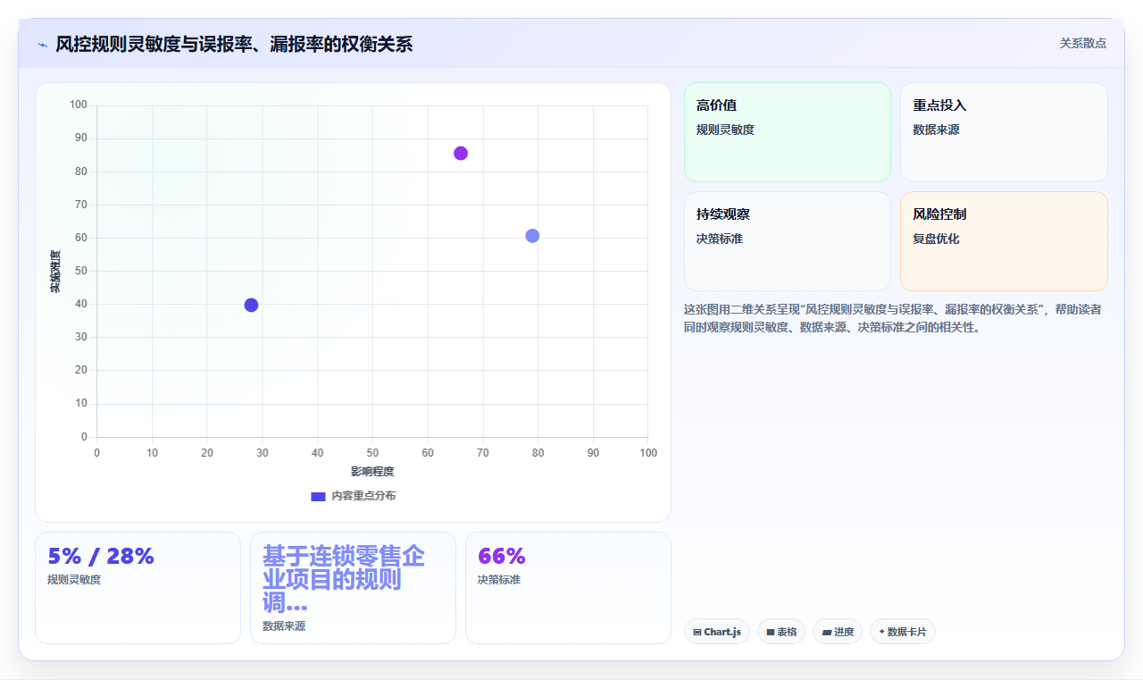The height and width of the screenshot is (680, 1143).
Task: Click the description paragraph starting 这张图用二维关系
Action: click(x=892, y=318)
